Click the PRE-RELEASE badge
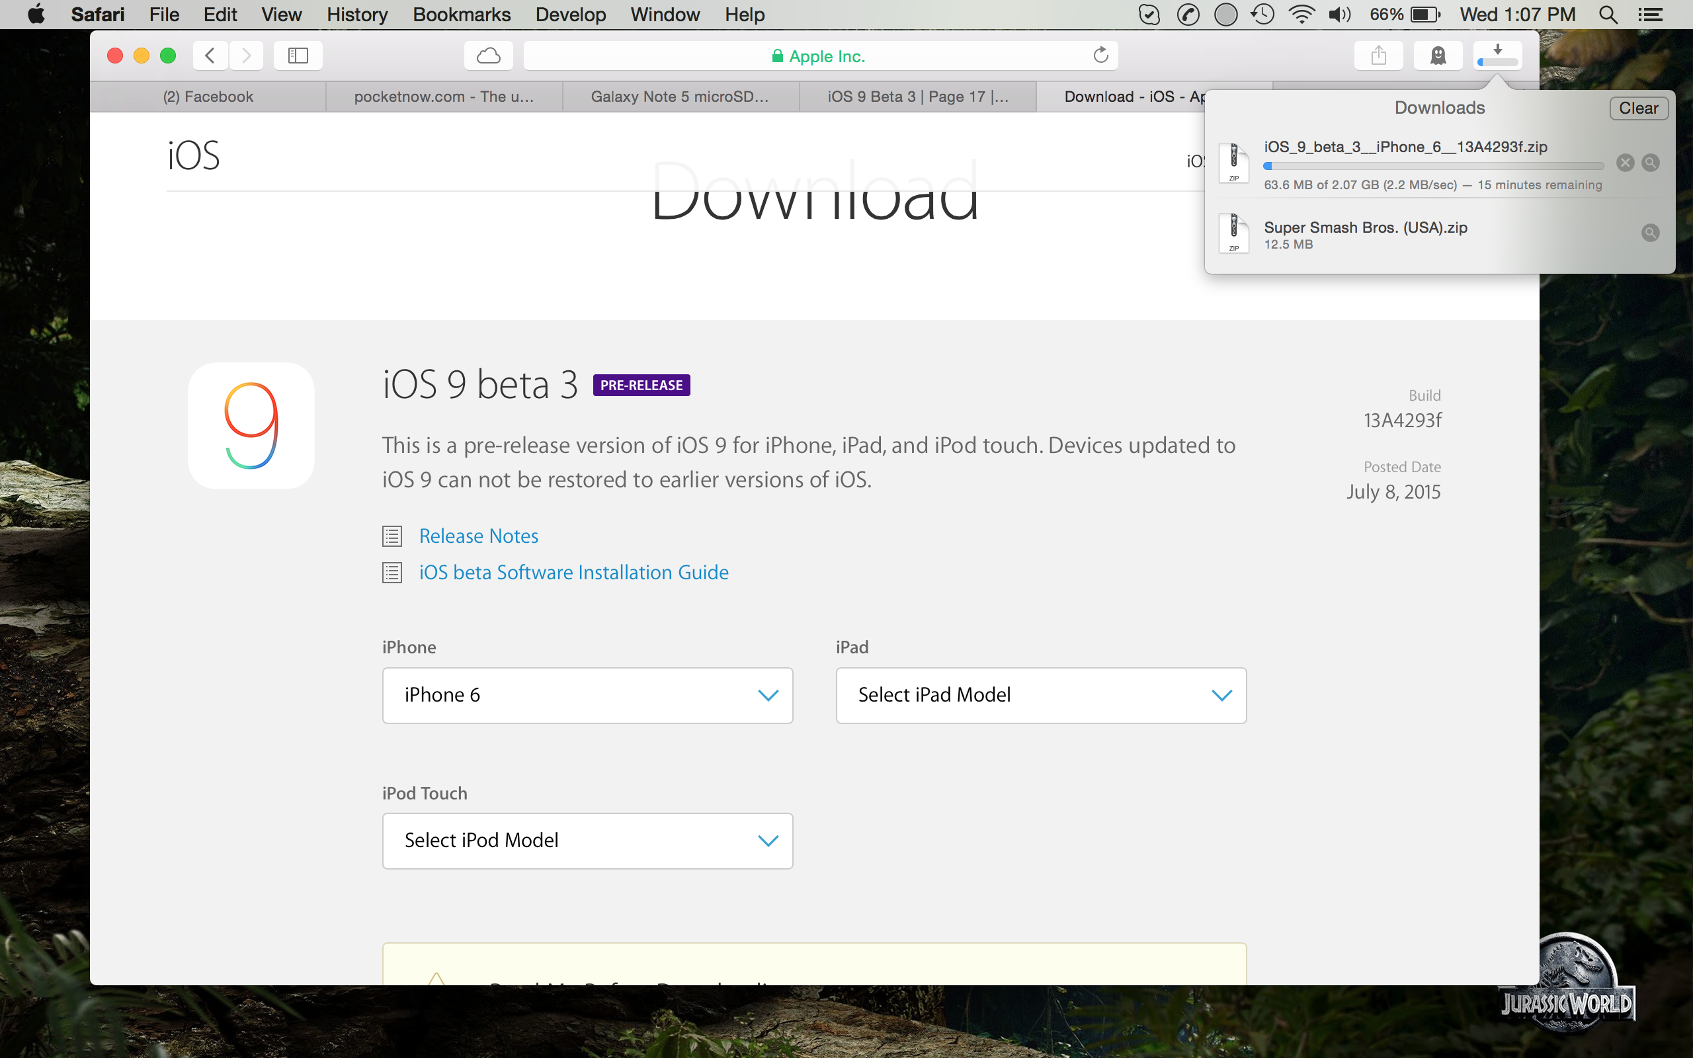 click(641, 386)
